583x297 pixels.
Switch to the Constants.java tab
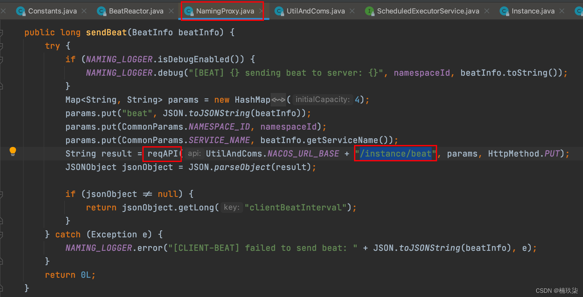(x=53, y=11)
